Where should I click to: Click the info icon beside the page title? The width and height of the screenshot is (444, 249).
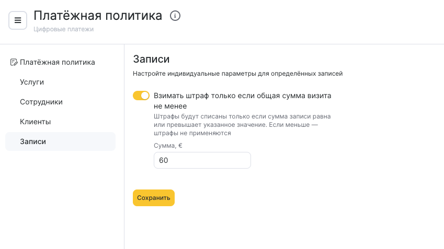pyautogui.click(x=175, y=16)
